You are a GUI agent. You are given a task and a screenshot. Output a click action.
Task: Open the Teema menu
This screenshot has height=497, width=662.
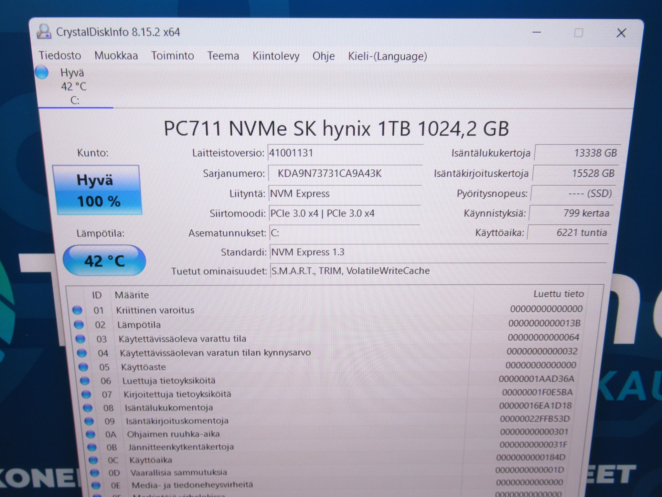click(x=223, y=56)
